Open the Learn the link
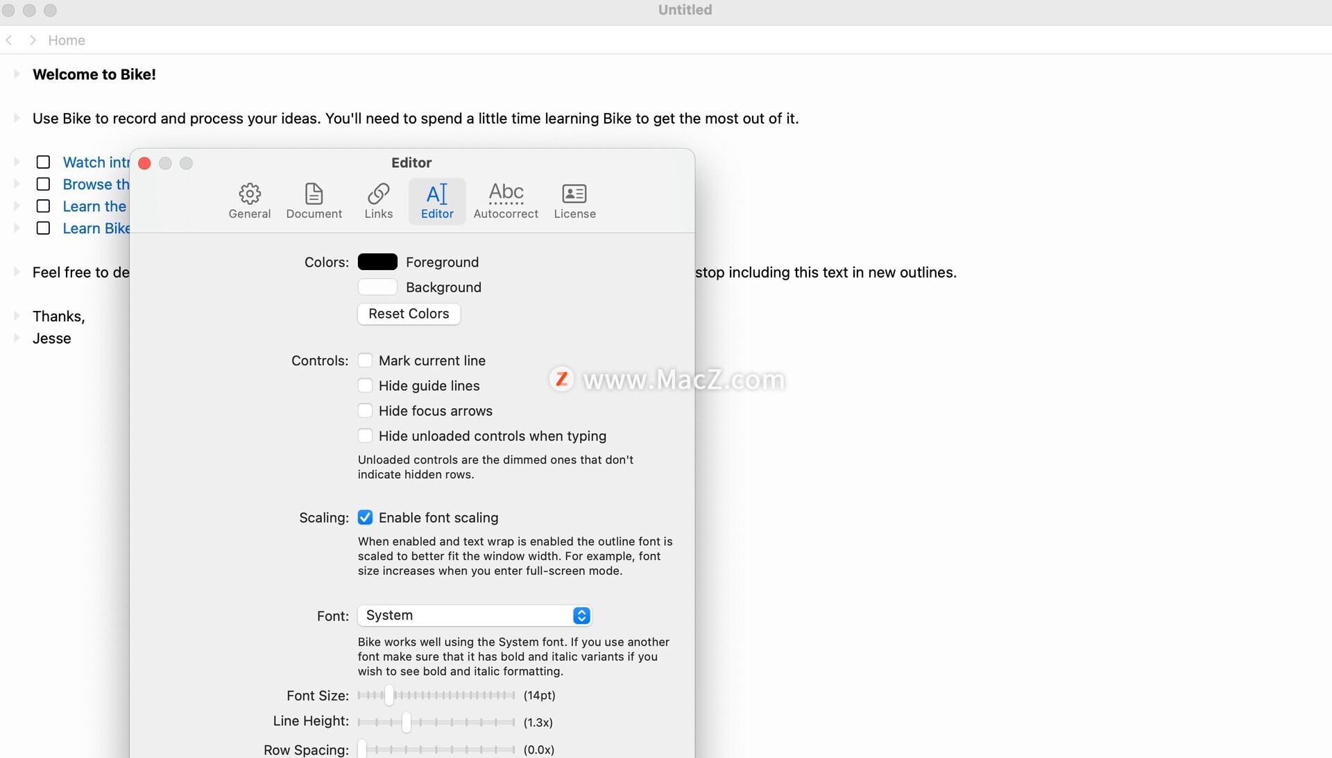 94,207
